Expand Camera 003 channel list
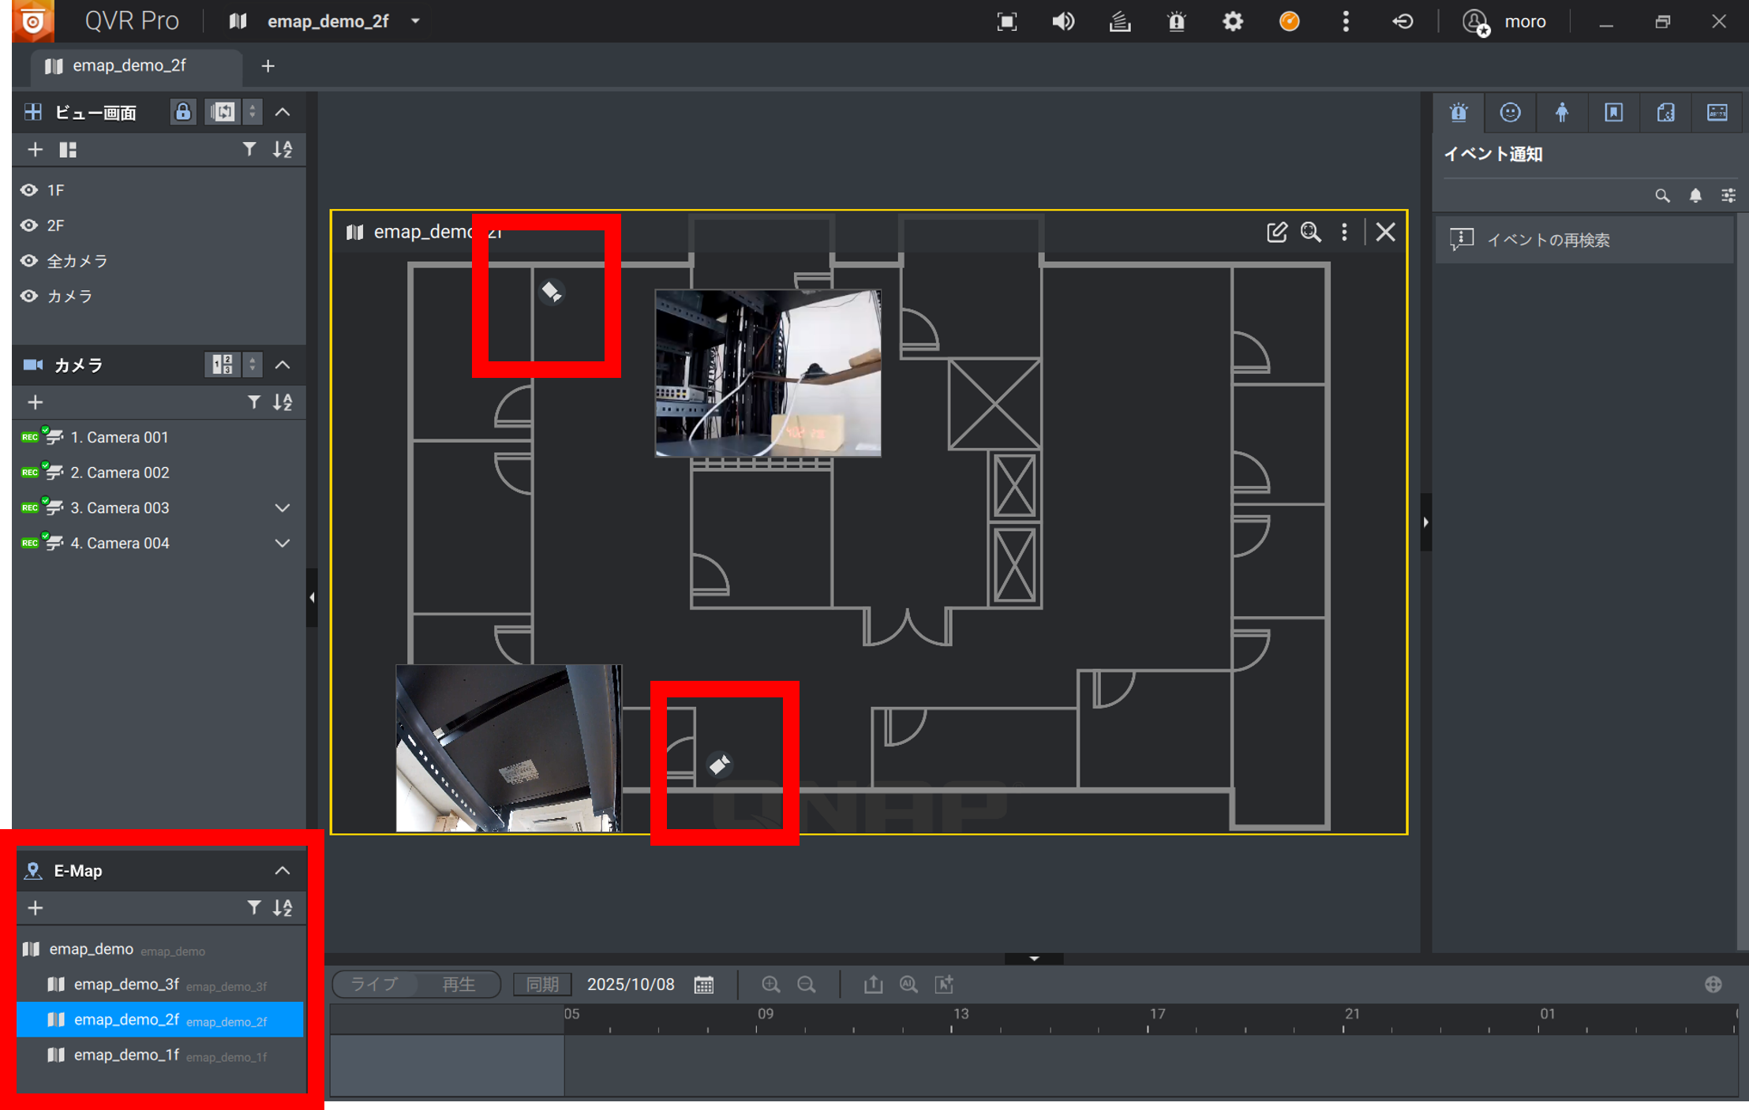Screen dimensions: 1749x1110 point(283,508)
